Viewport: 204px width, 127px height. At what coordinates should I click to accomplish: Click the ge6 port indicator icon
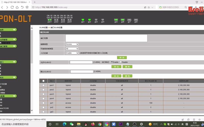click(x=123, y=20)
